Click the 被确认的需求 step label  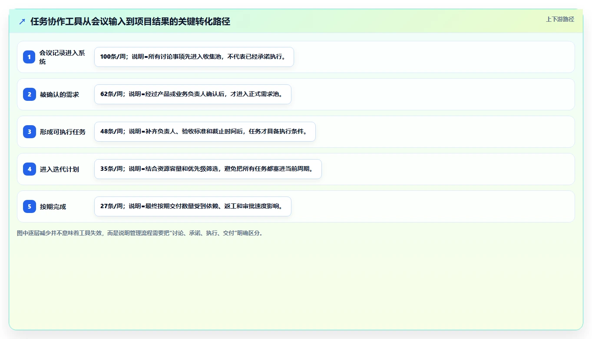60,94
